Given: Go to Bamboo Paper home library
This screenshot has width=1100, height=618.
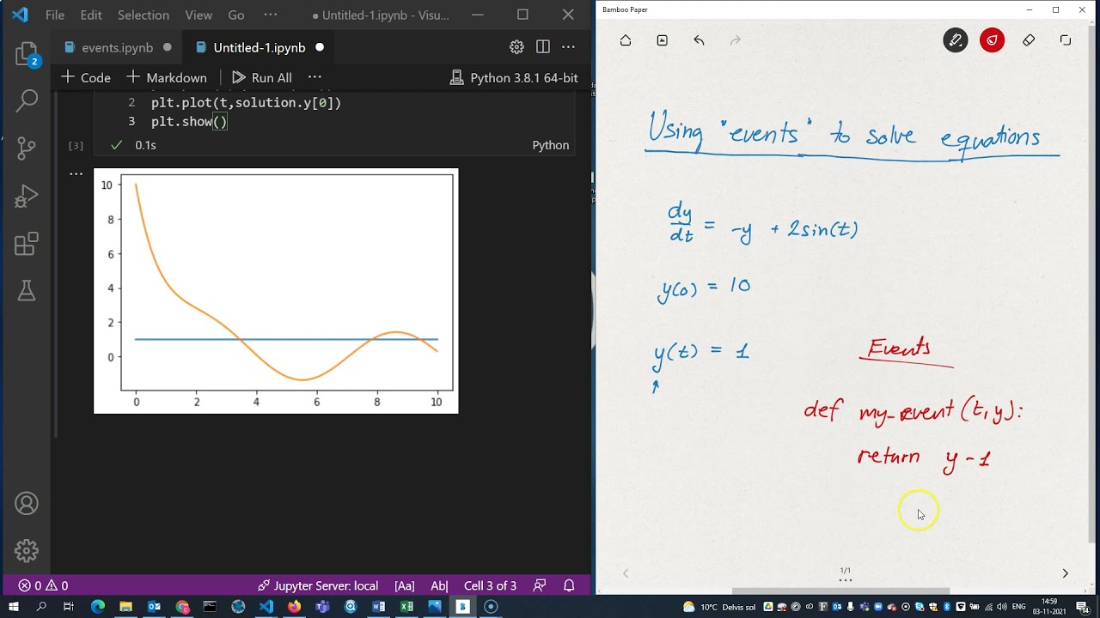Looking at the screenshot, I should tap(626, 40).
